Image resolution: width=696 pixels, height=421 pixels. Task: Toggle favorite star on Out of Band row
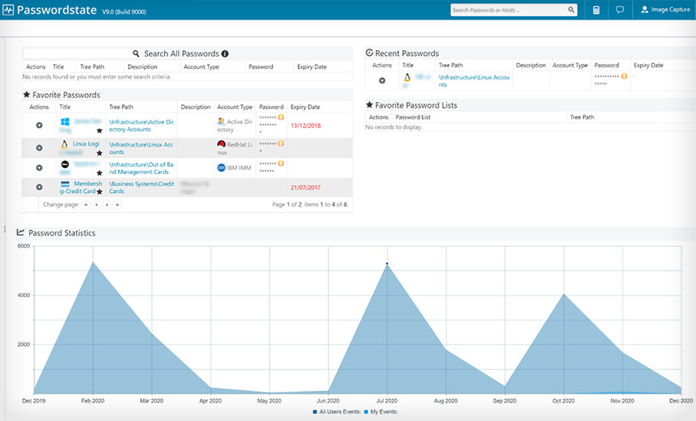100,172
